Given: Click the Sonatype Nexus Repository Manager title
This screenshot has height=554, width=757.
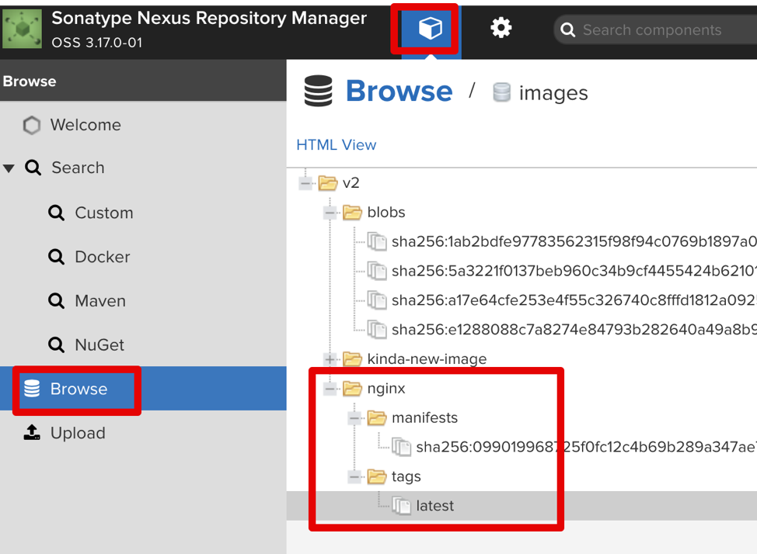Looking at the screenshot, I should click(209, 19).
